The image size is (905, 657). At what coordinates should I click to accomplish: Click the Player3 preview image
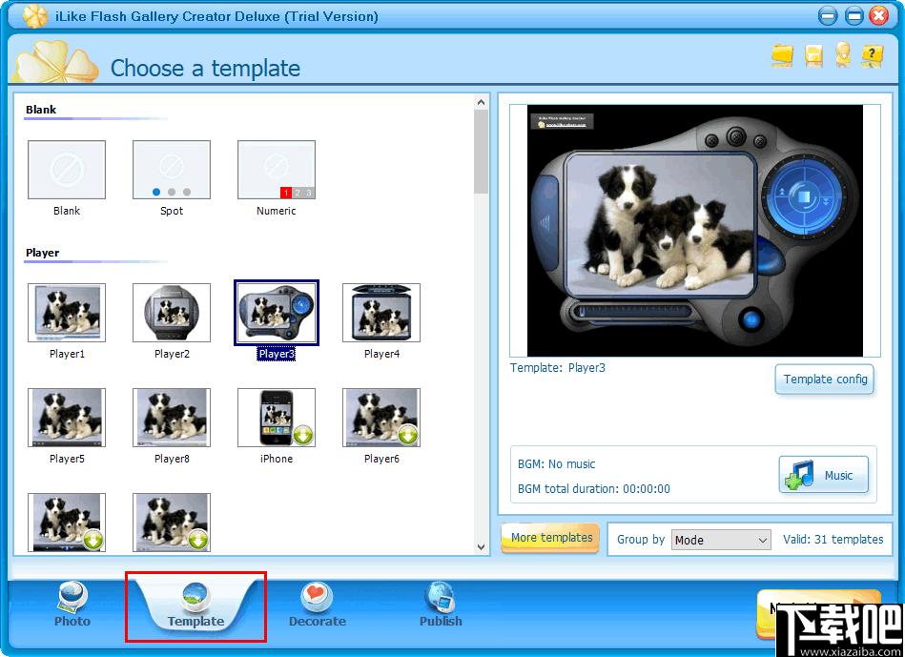(x=695, y=231)
